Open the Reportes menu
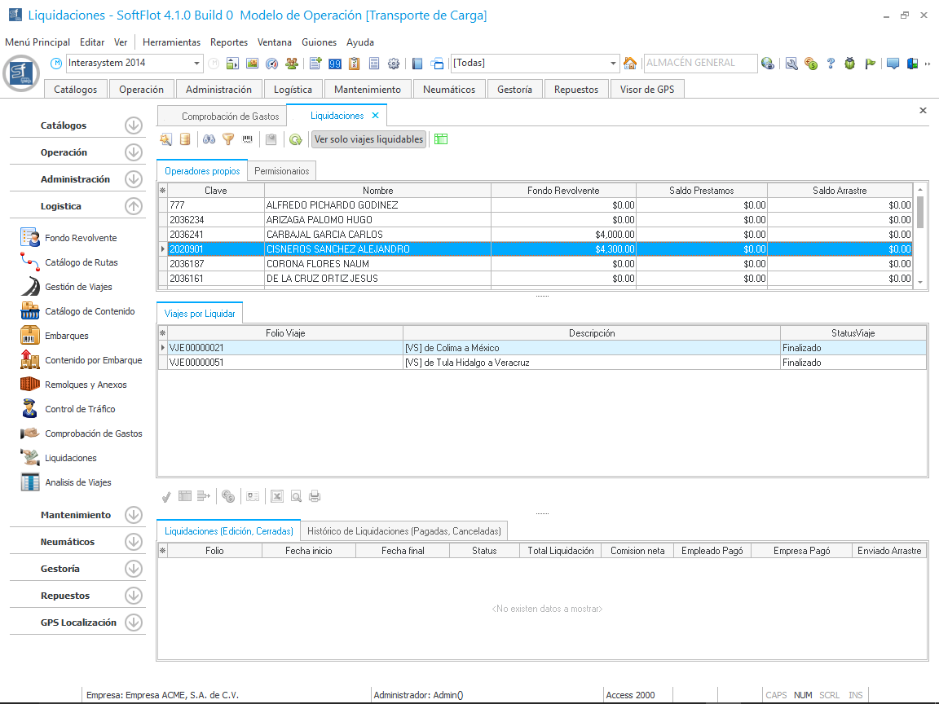The image size is (939, 704). 228,42
